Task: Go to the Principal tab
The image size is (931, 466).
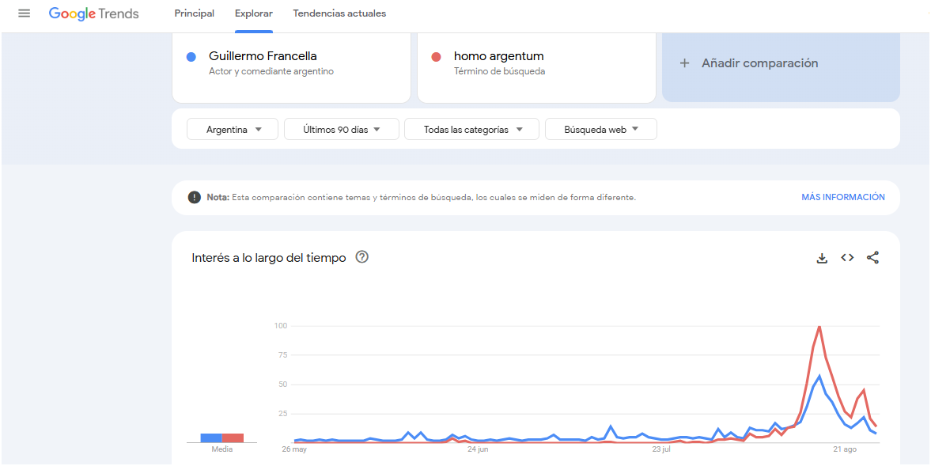Action: 194,13
